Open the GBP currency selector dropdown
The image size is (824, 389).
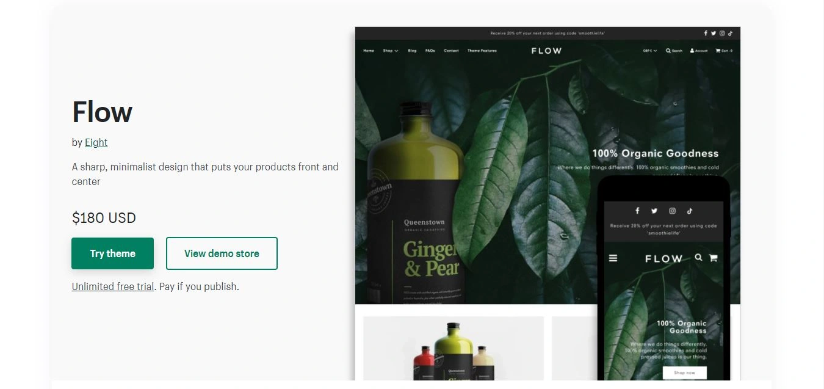(x=650, y=51)
